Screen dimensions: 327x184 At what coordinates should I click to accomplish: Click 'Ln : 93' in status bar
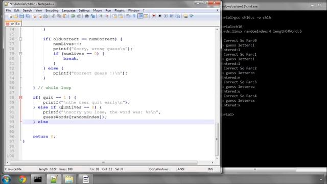coord(95,169)
